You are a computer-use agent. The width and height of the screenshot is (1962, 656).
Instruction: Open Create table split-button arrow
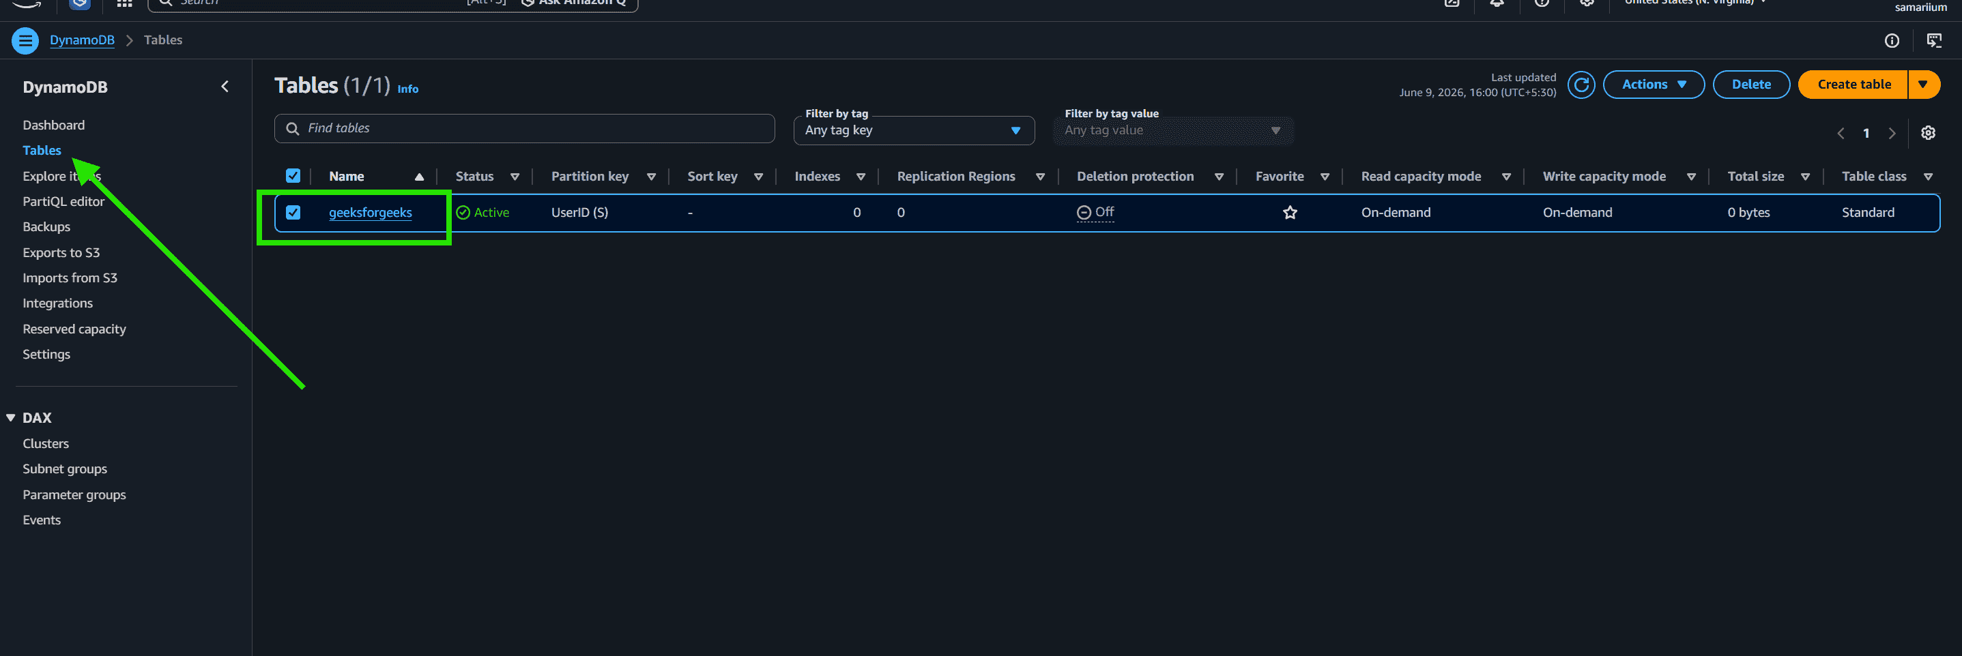[1923, 85]
